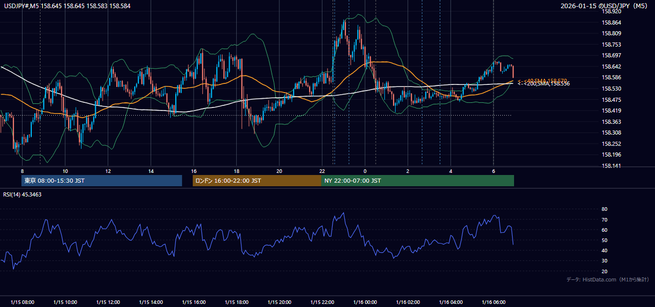Click the RSI(14) 45.3463 indicator label
This screenshot has height=307, width=655.
pos(23,194)
